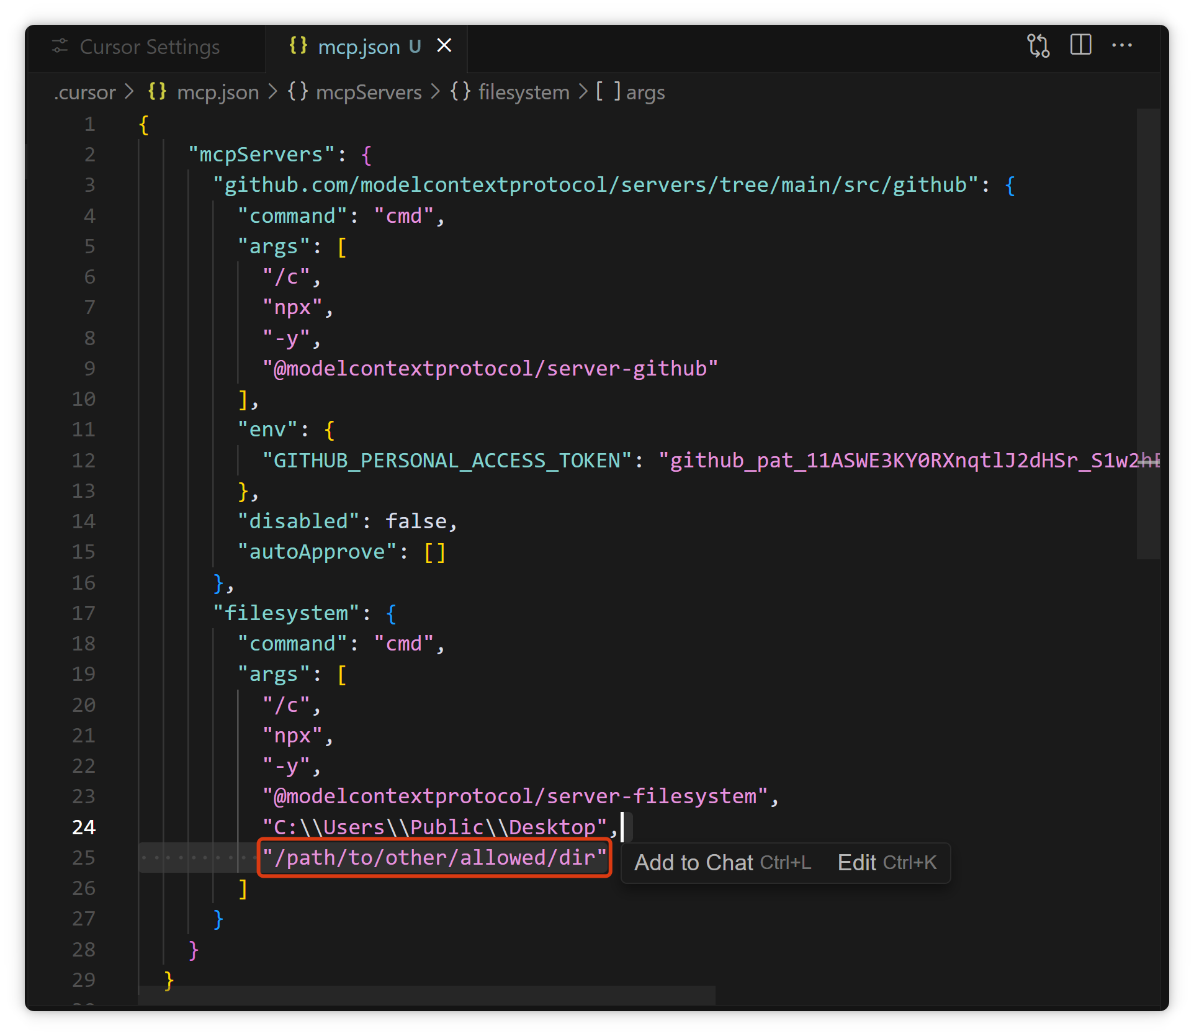1194x1036 pixels.
Task: Click the Cursor Settings tab's sliders icon
Action: click(60, 46)
